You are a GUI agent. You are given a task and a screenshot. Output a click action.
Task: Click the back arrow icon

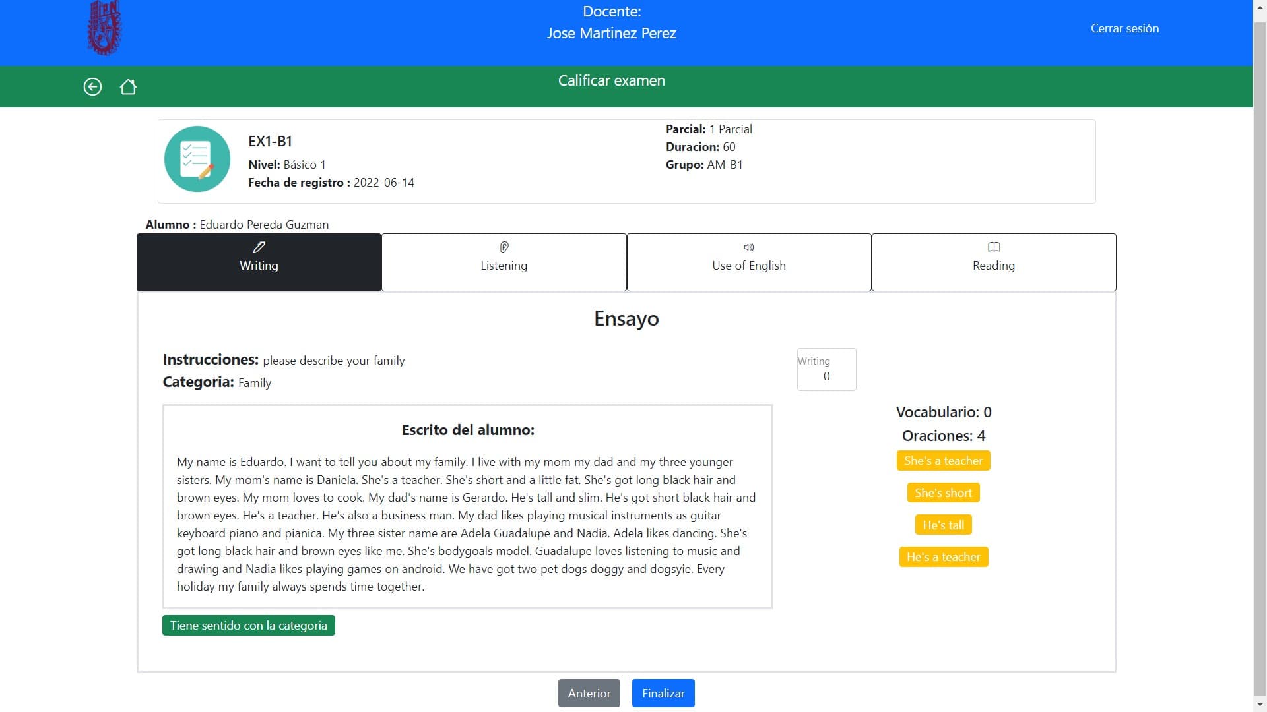(x=92, y=87)
